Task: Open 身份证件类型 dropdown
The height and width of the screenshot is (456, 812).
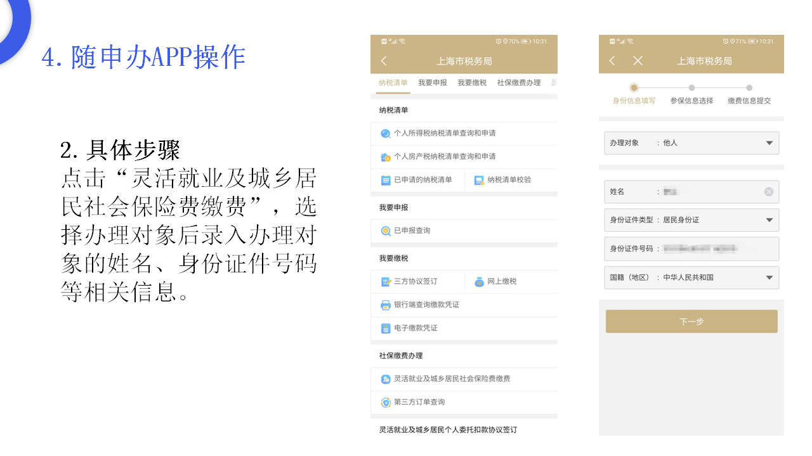Action: tap(691, 220)
